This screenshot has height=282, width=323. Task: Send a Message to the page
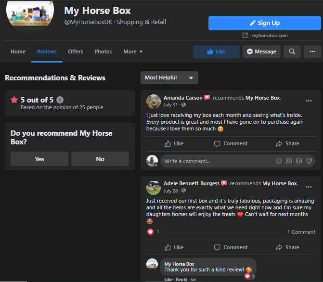tap(261, 51)
